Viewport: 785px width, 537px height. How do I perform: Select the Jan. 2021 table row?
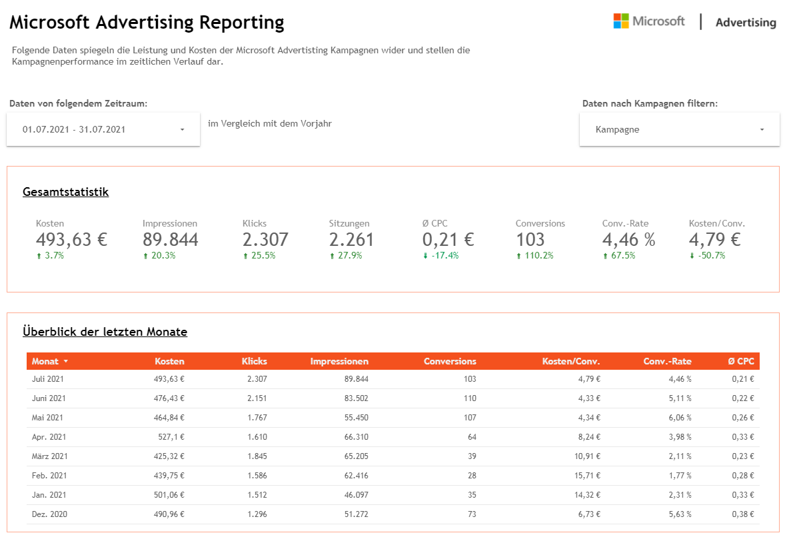(x=393, y=495)
